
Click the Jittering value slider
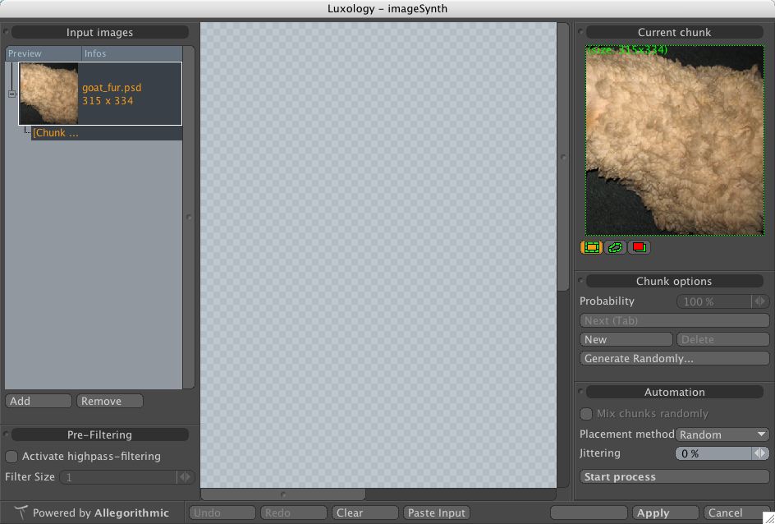pos(713,453)
